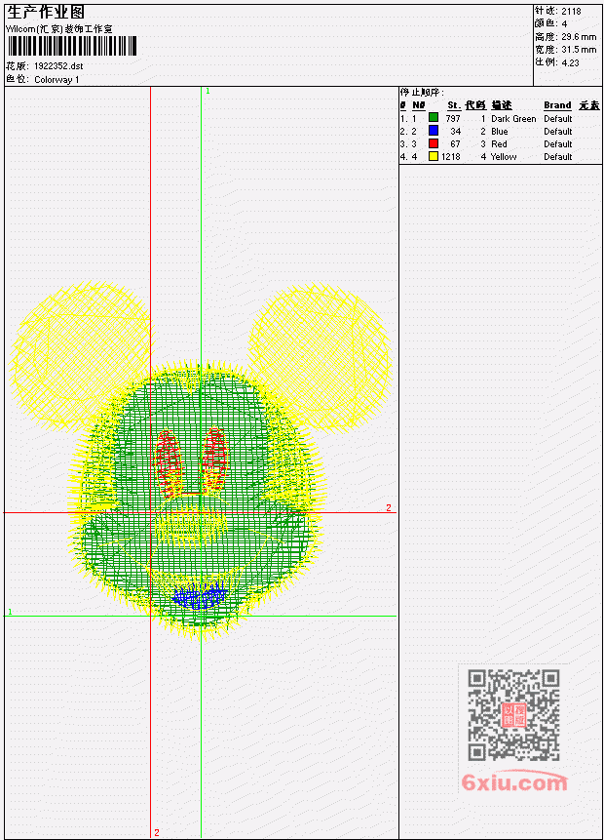Click stitch count 67 in the table

tap(455, 144)
